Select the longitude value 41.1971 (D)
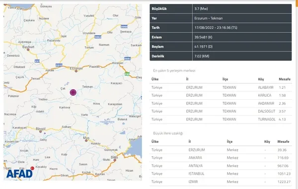 [x=203, y=47]
